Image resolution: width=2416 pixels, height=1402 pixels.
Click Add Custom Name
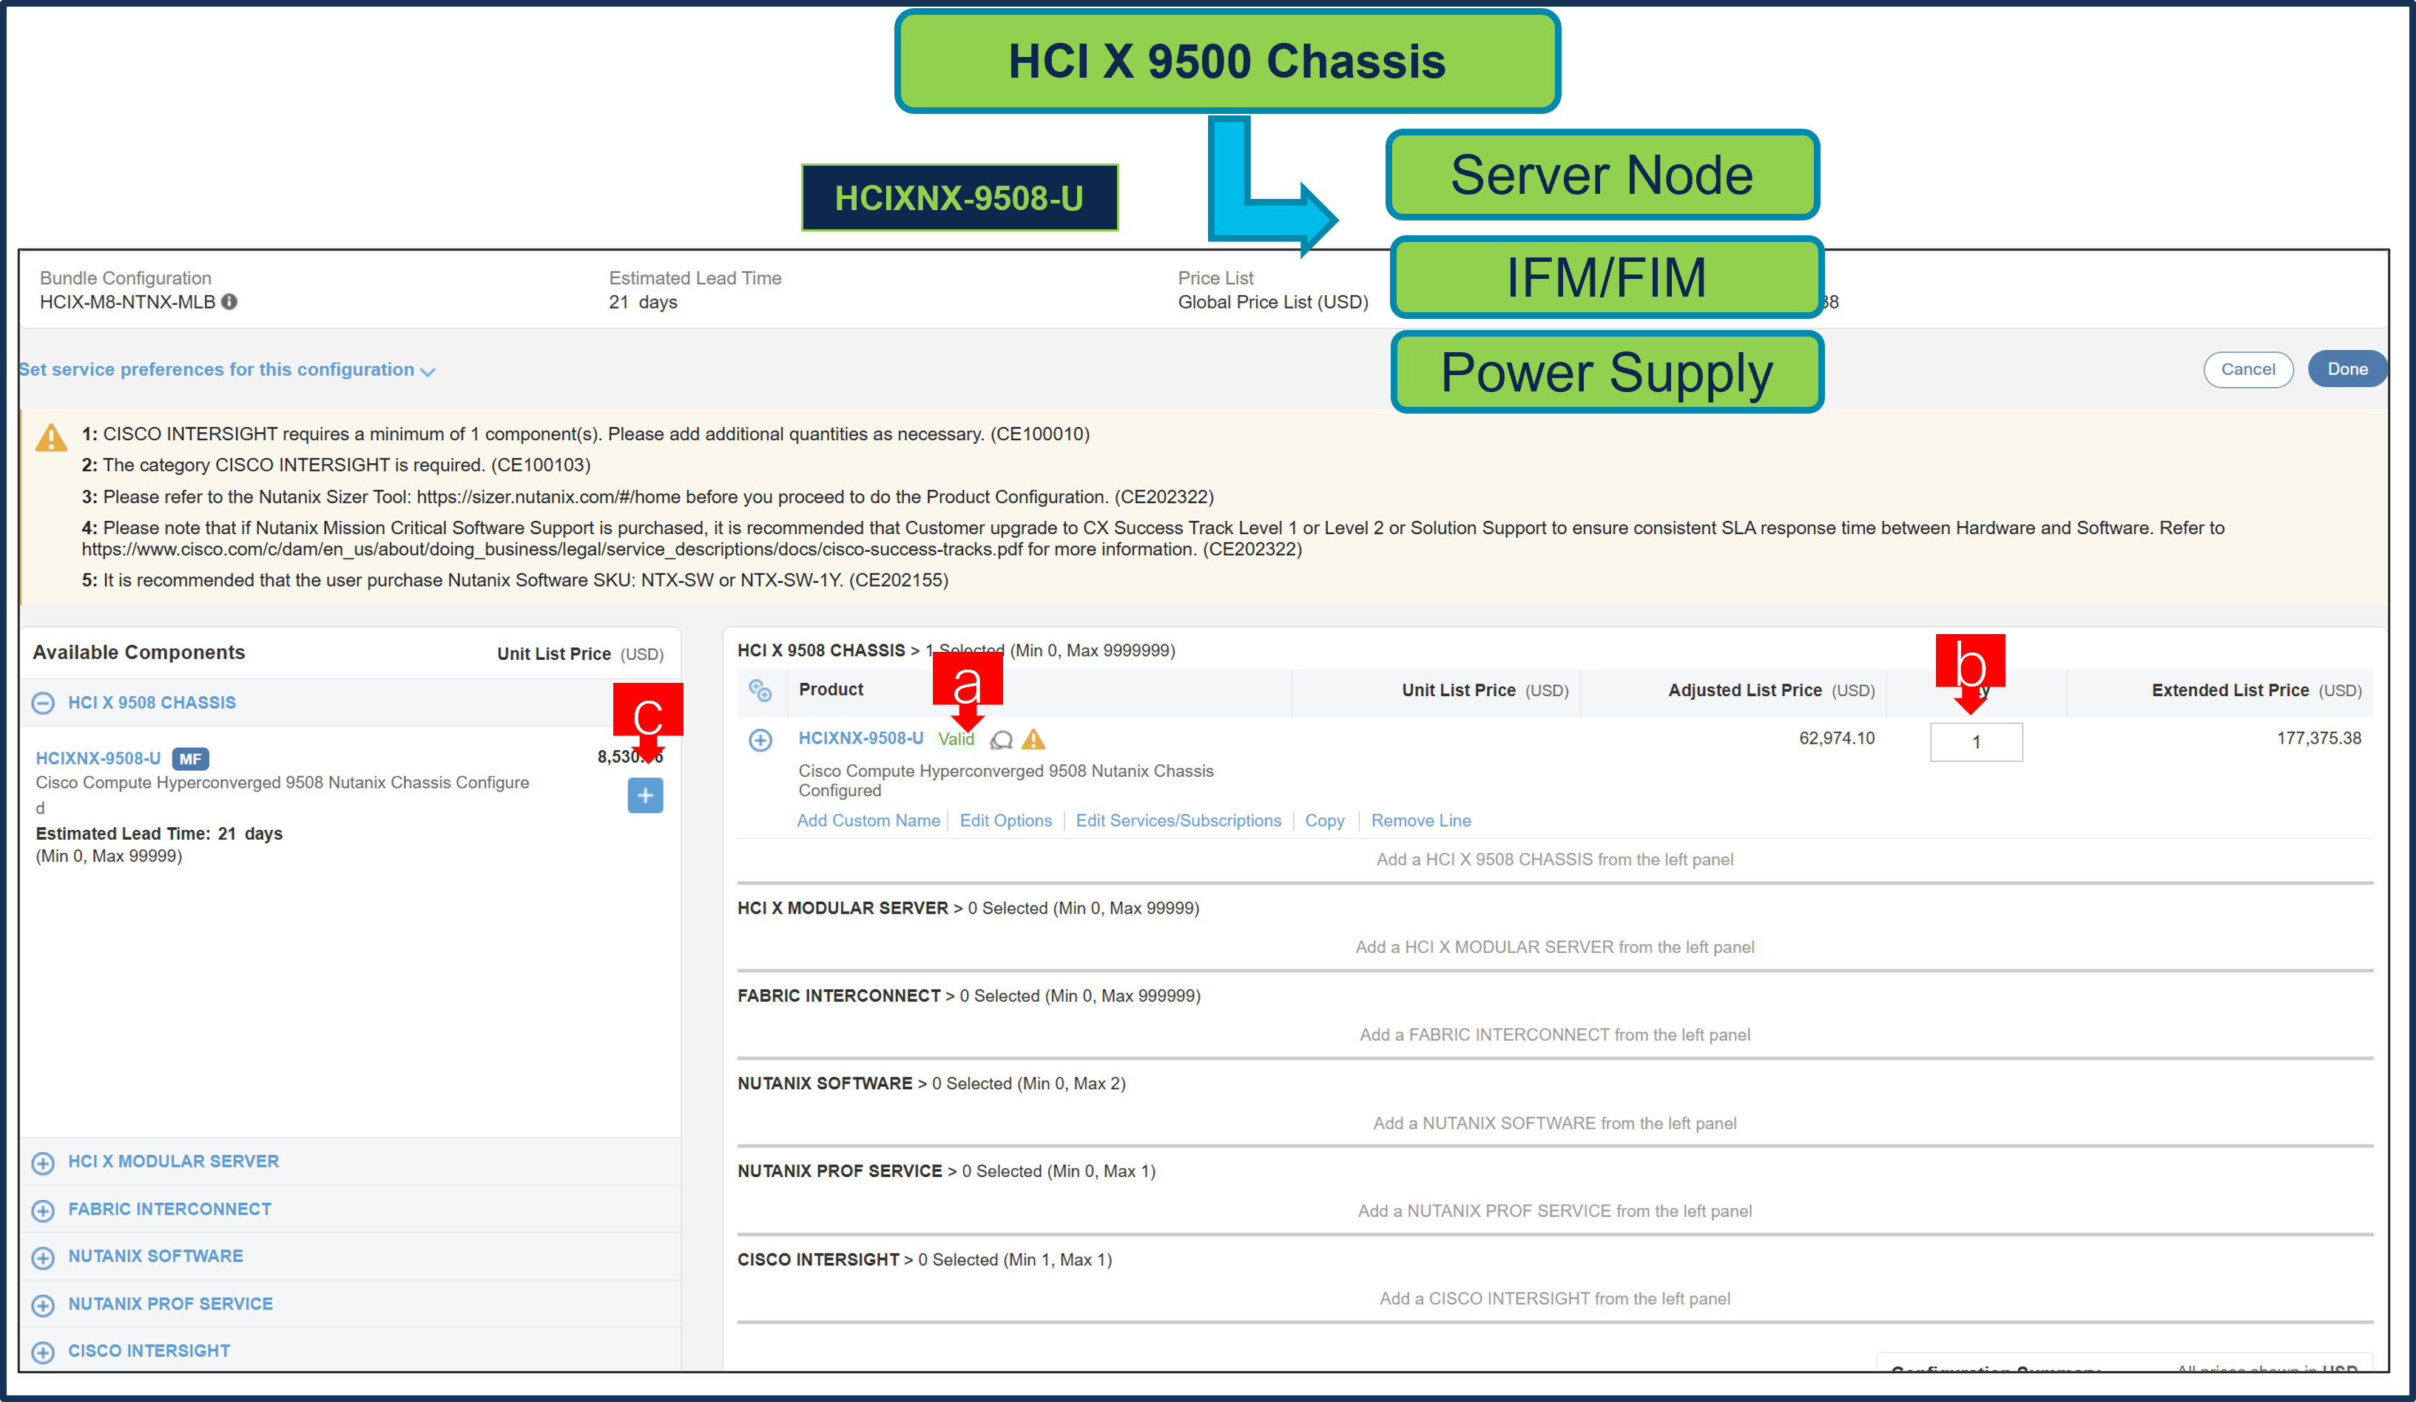[x=868, y=820]
